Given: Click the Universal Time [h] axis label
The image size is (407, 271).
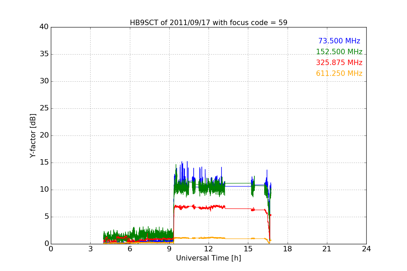Looking at the screenshot, I should 209,258.
